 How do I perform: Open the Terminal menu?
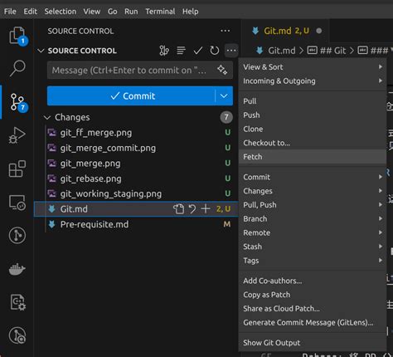coord(160,12)
